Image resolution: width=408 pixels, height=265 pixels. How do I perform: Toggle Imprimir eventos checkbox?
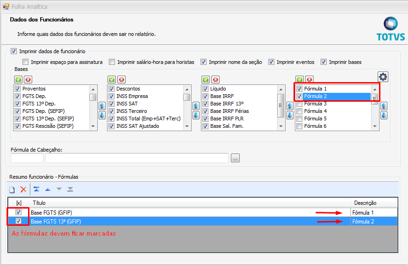(272, 62)
